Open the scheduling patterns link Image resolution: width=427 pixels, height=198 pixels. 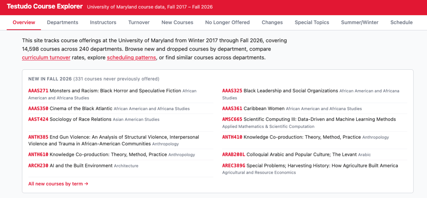tap(132, 58)
